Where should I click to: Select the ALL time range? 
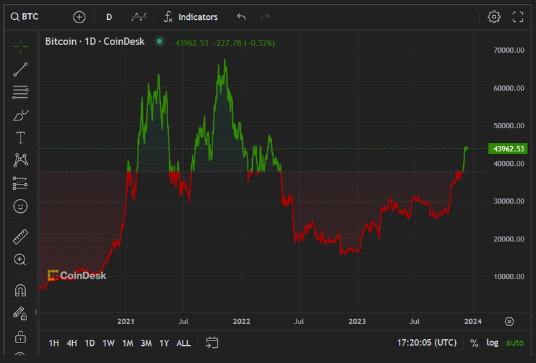[x=183, y=343]
